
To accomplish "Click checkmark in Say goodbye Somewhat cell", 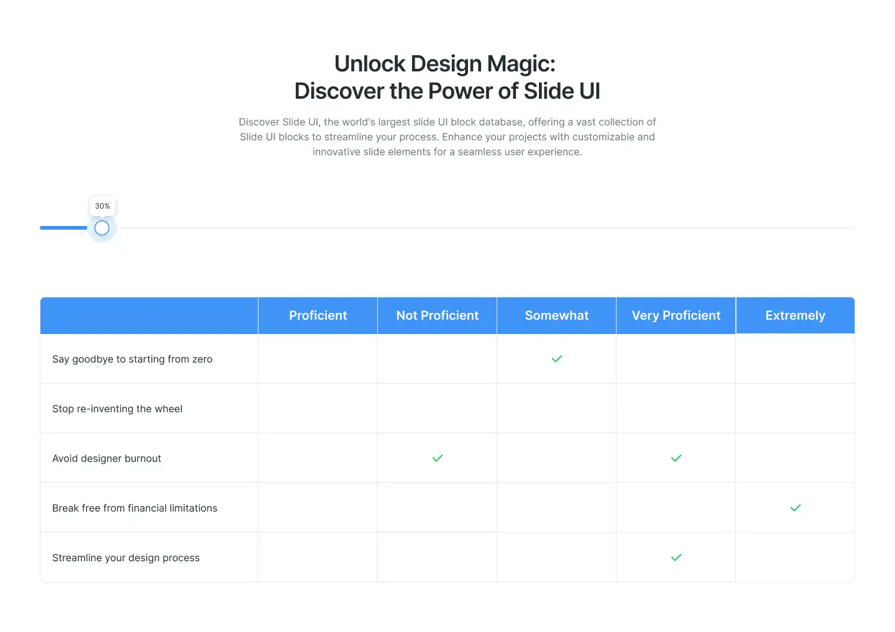I will coord(557,359).
